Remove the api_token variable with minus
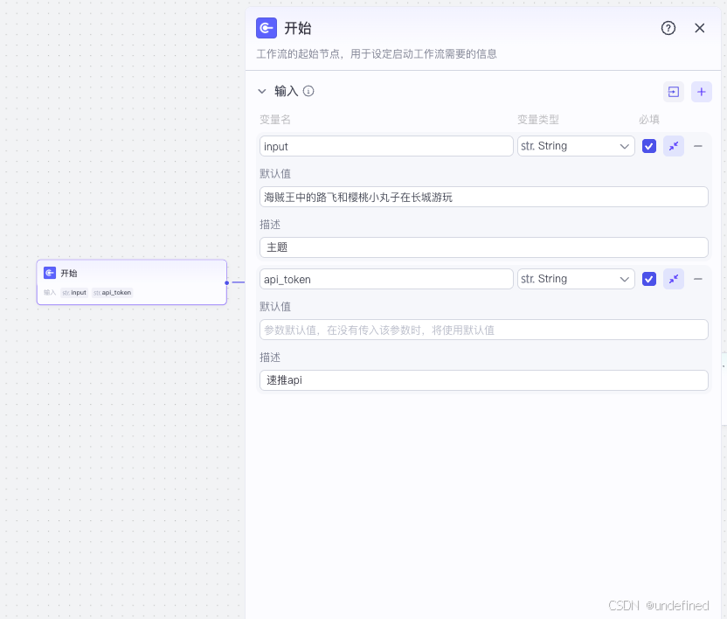This screenshot has height=619, width=727. (698, 279)
